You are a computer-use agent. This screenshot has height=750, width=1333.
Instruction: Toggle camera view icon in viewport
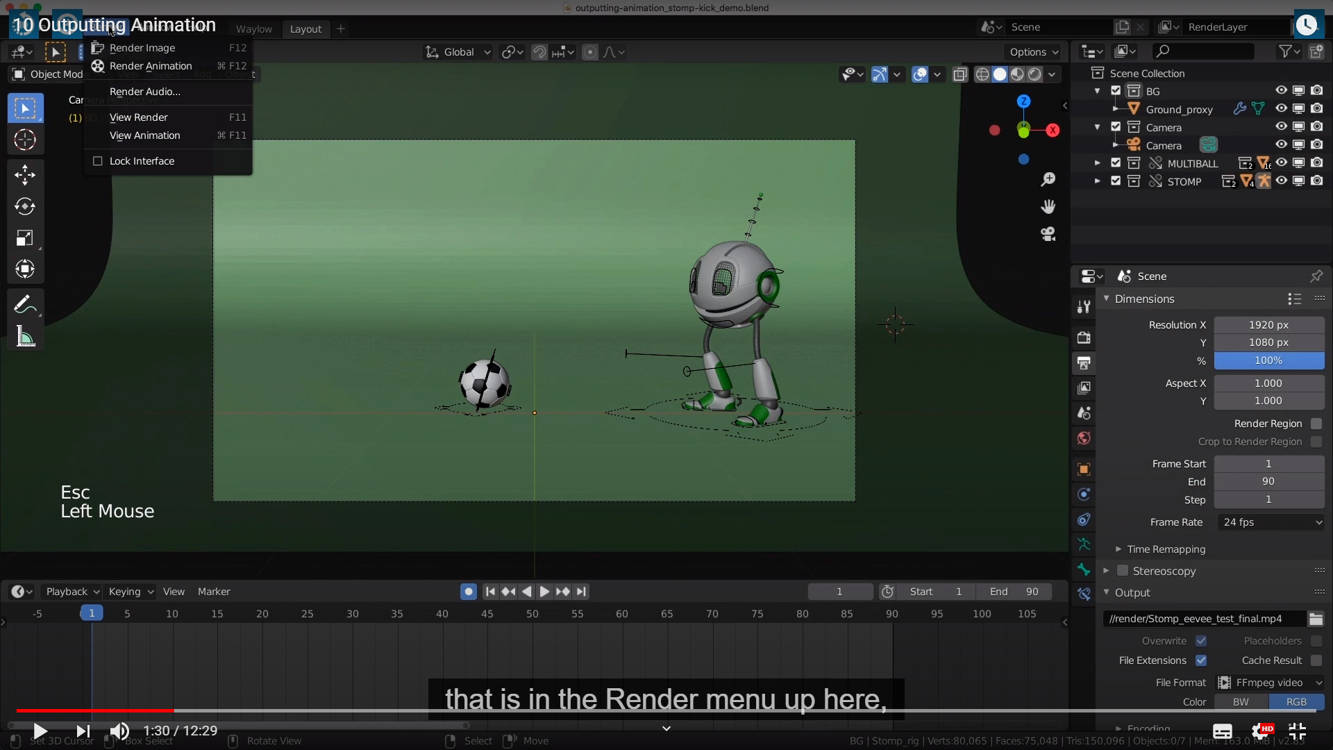tap(1048, 234)
